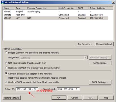Click the Restore Defaults button
The height and width of the screenshot is (102, 116).
[x=12, y=98]
